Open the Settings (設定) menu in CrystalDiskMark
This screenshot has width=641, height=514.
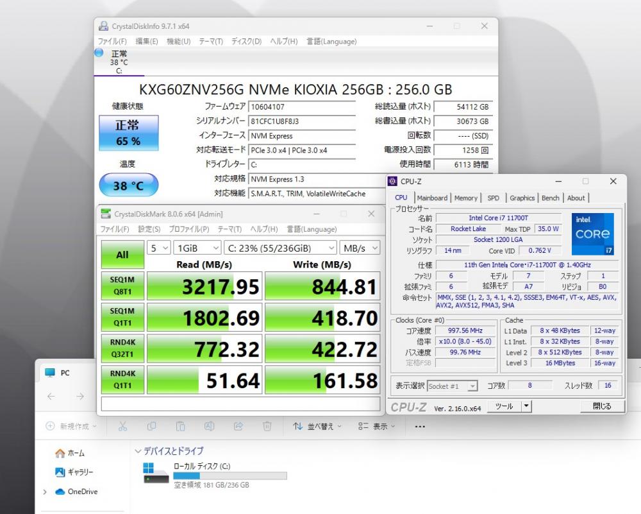click(x=149, y=229)
